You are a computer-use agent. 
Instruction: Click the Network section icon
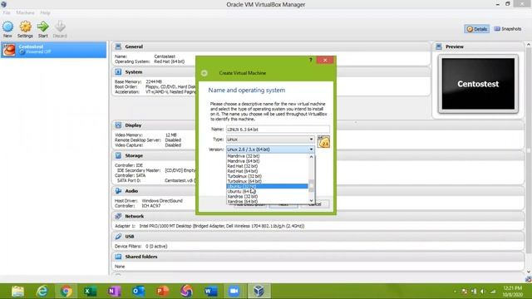(x=118, y=216)
